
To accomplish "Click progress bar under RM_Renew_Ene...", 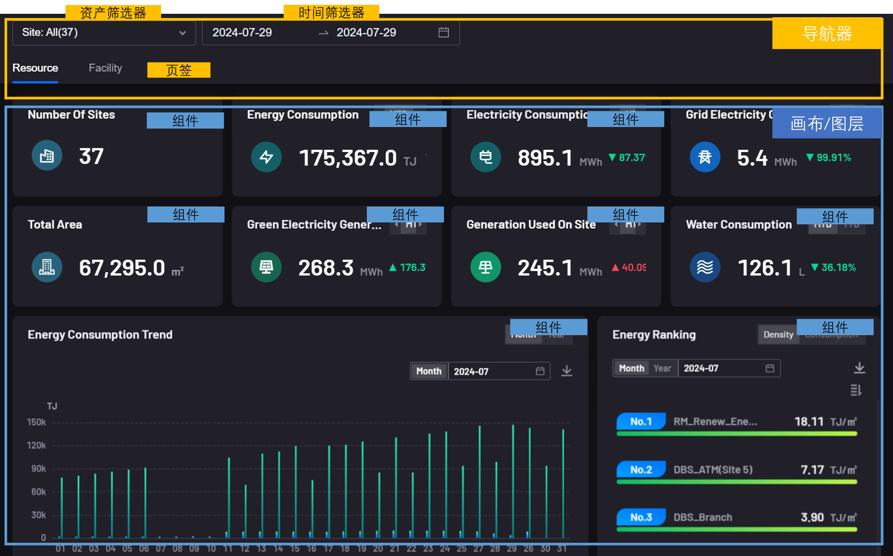I will click(x=737, y=434).
